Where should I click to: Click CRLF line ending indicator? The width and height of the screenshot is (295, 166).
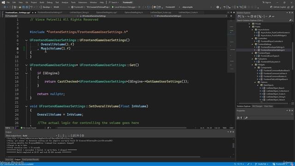[231, 128]
